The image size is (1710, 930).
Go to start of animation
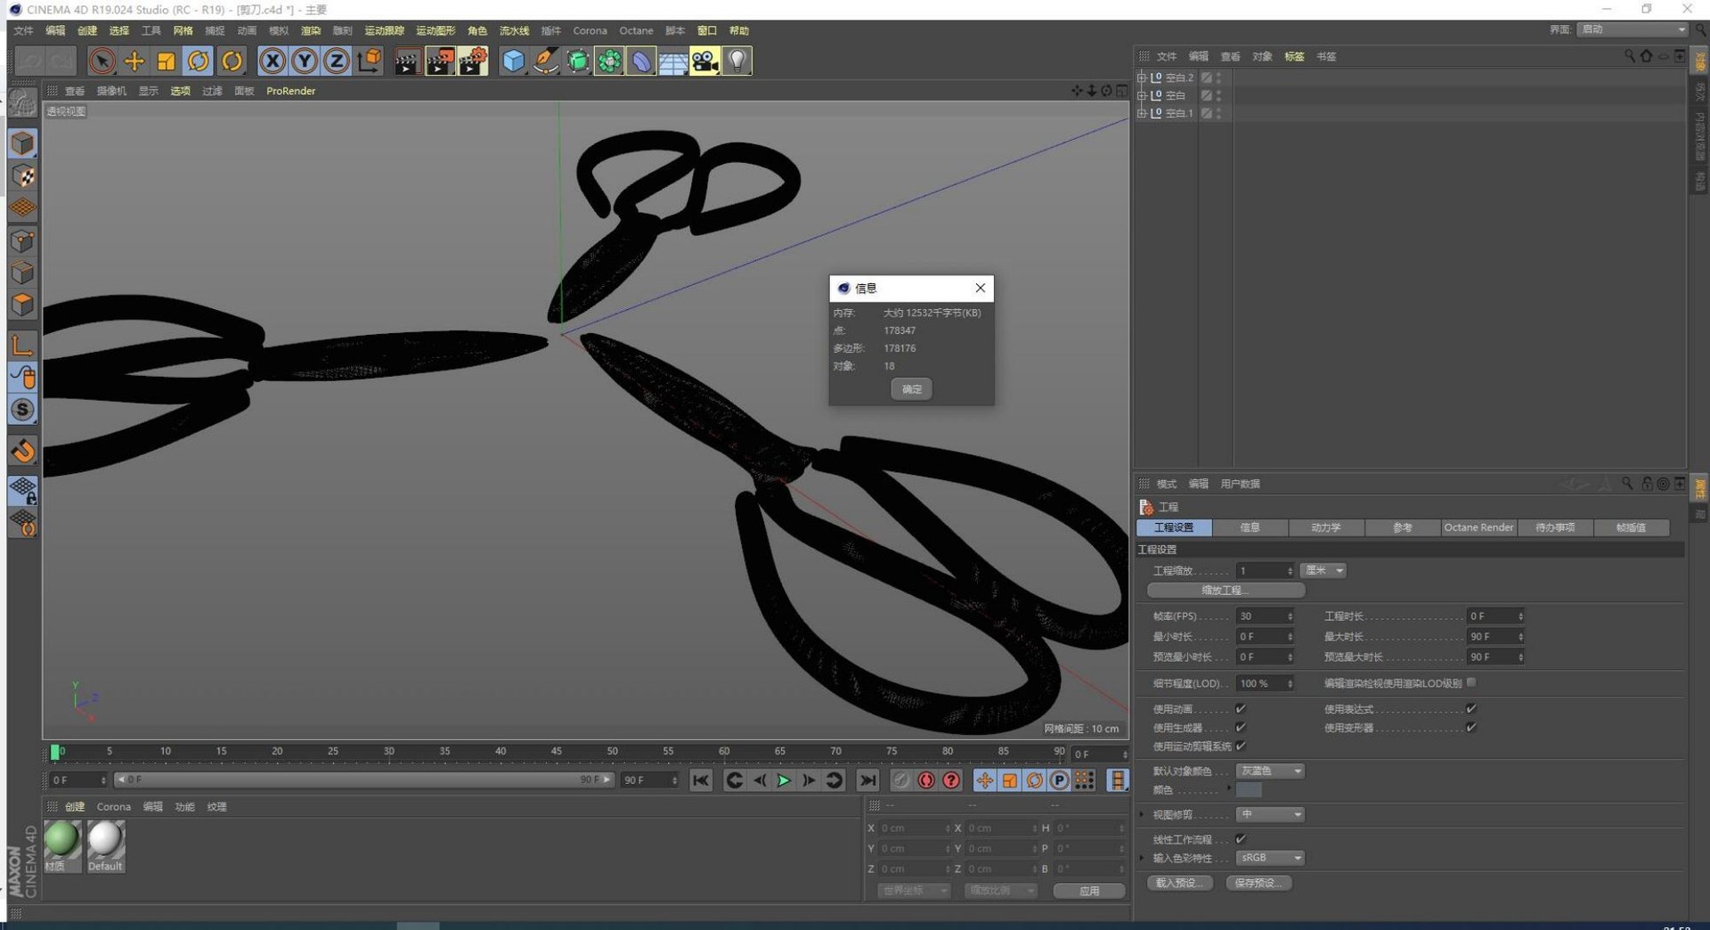(x=701, y=780)
